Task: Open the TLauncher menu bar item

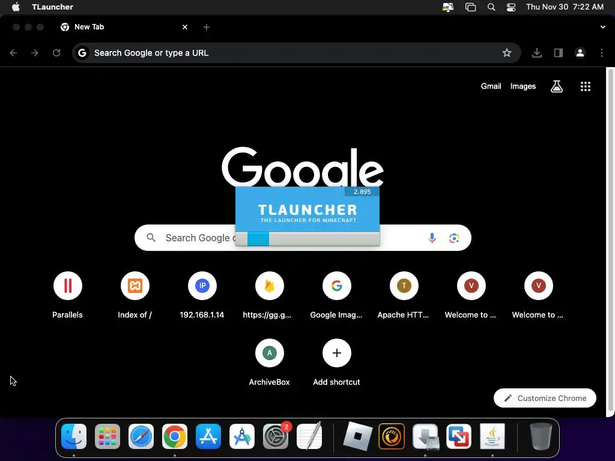Action: click(x=53, y=7)
